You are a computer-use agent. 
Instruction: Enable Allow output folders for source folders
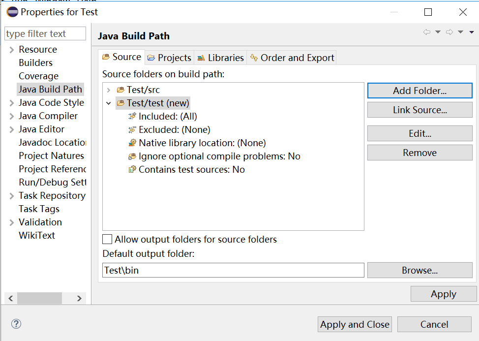tap(107, 240)
